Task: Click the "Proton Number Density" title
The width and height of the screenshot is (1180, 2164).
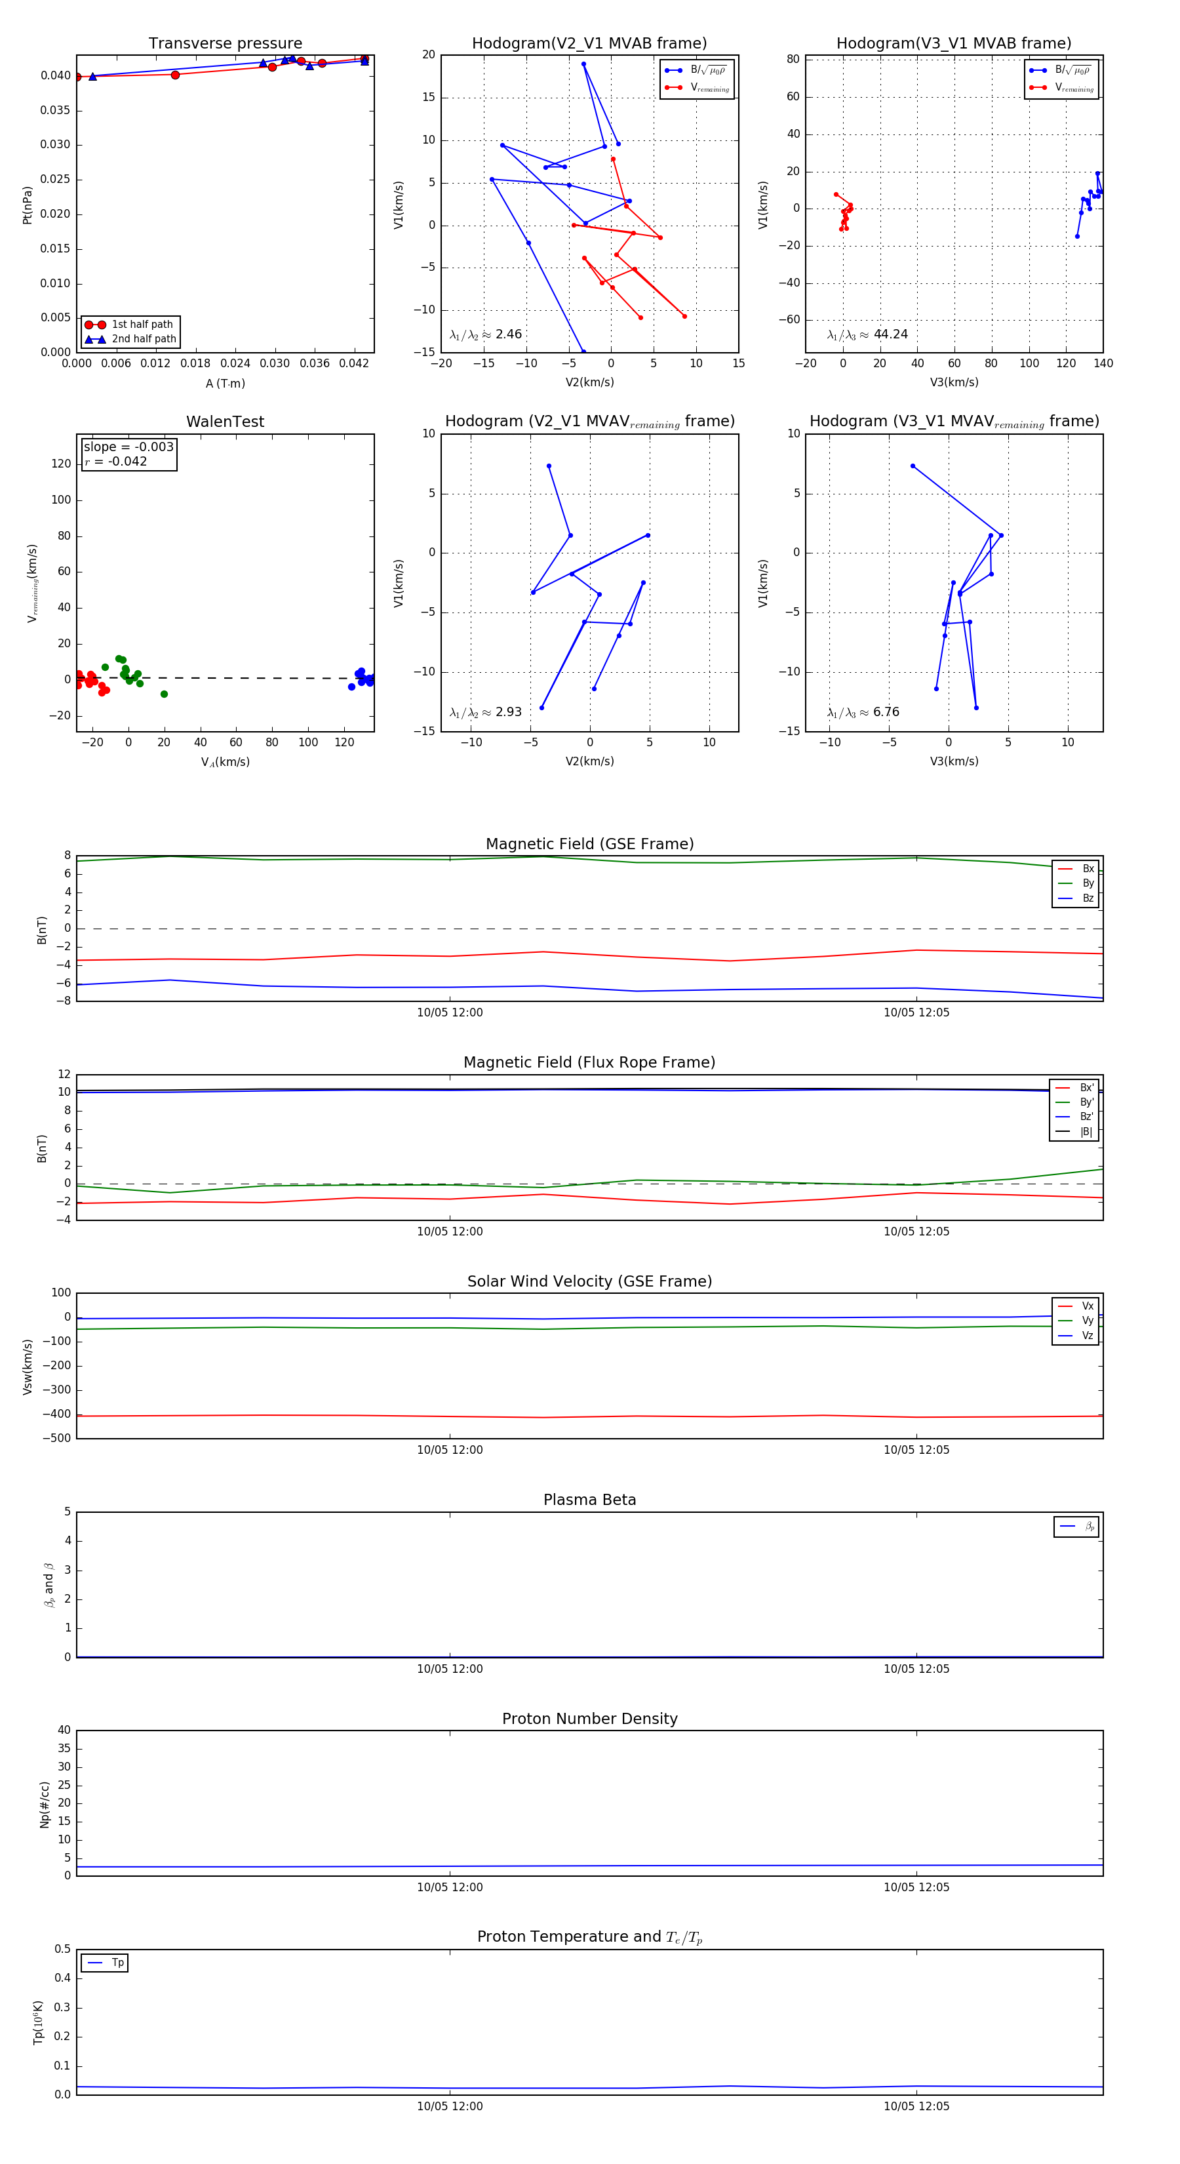Action: (589, 1719)
